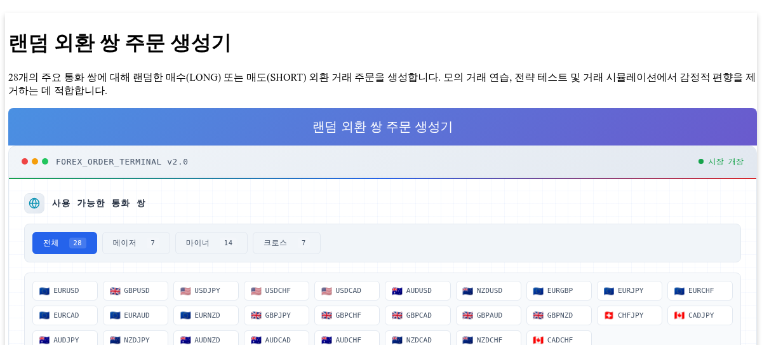
Task: Click the NZDJPY pair chip
Action: coord(135,338)
